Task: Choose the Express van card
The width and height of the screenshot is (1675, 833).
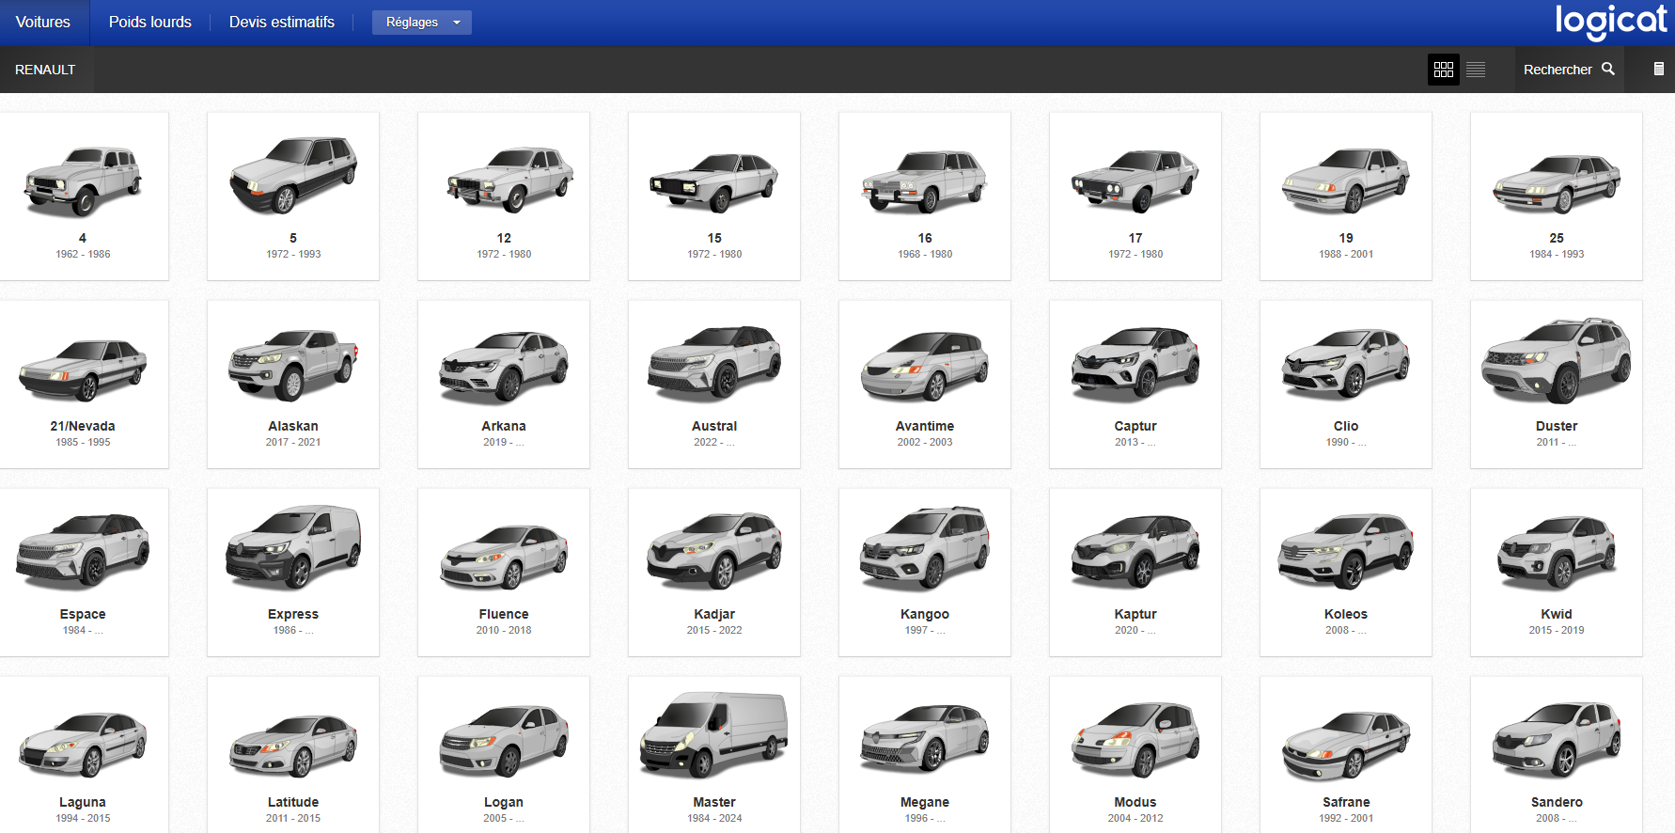Action: 293,573
